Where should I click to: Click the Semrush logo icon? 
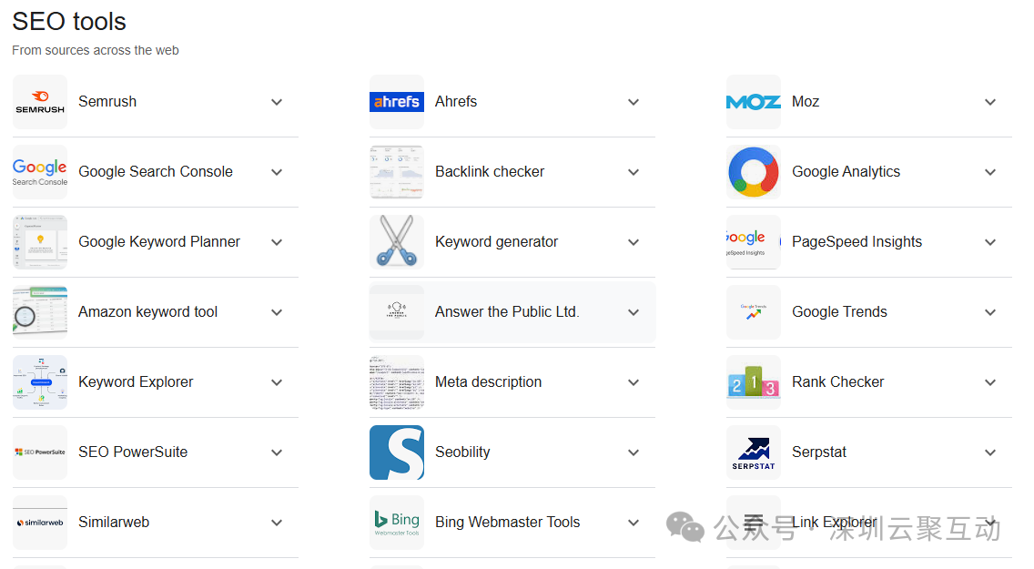40,102
